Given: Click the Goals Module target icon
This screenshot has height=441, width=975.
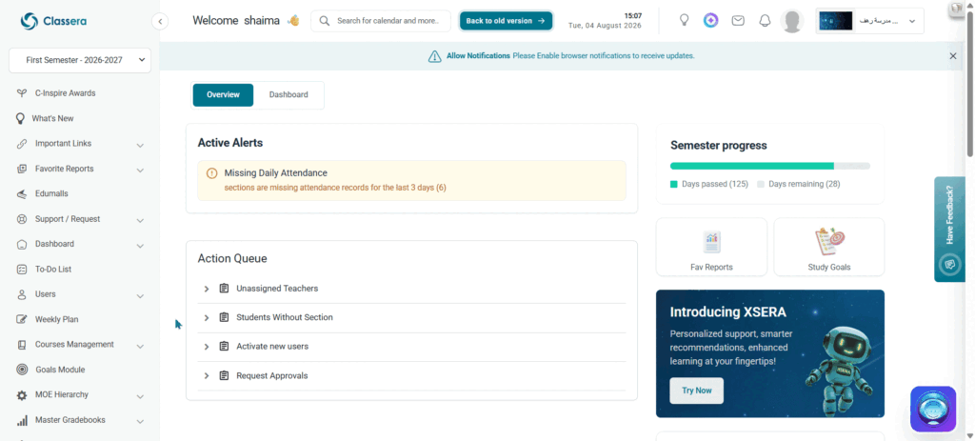Looking at the screenshot, I should tap(22, 370).
